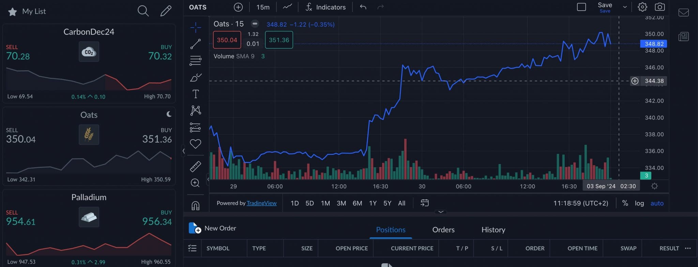
Task: Set chart range to 5Y
Action: point(387,203)
